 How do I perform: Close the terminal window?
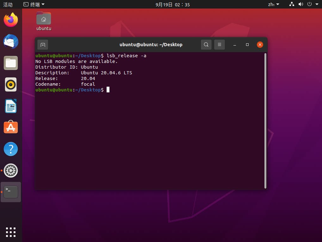click(x=260, y=45)
